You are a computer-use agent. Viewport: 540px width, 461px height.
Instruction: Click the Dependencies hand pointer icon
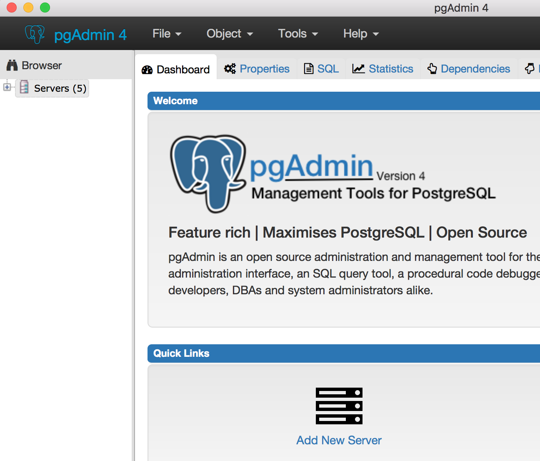click(432, 69)
